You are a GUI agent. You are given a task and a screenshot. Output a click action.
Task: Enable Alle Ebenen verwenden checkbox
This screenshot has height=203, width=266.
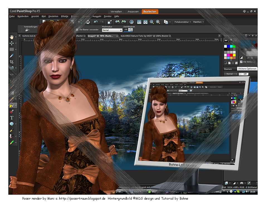77,30
